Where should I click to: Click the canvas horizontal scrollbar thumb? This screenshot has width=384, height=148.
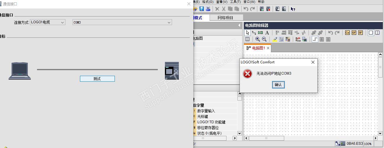(266, 138)
